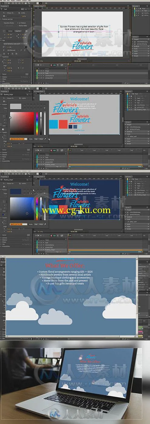Click the Applied button in the white-stage window
Image resolution: width=150 pixels, height=424 pixels.
pyautogui.click(x=18, y=31)
